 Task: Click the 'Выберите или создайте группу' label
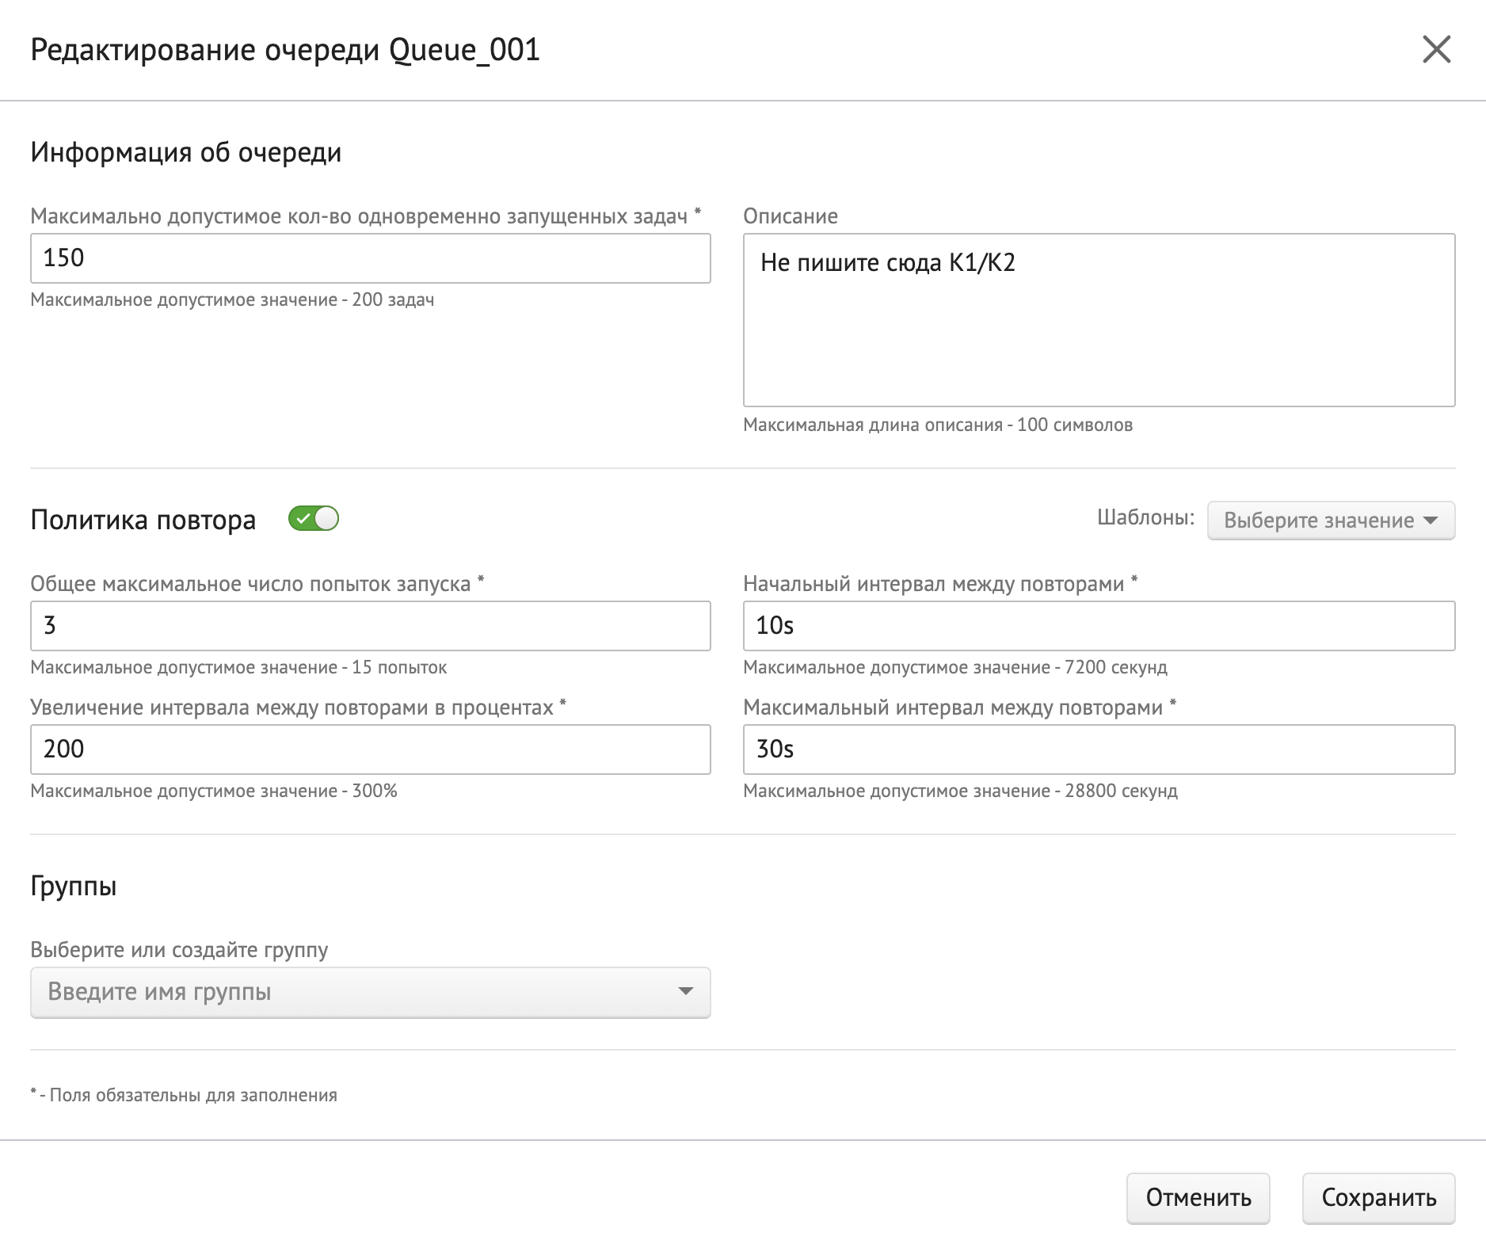[179, 950]
